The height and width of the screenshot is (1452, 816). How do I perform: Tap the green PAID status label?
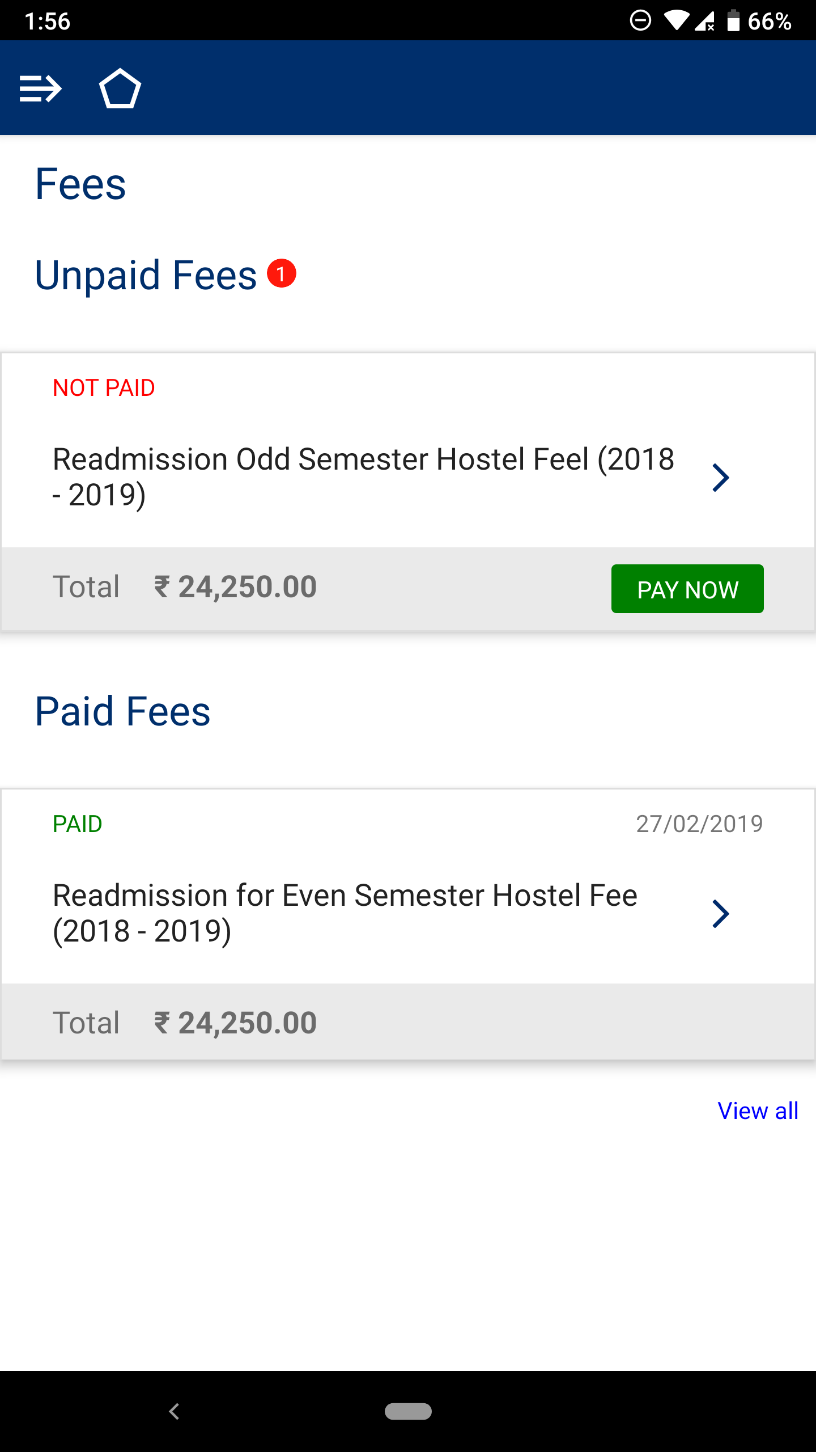(x=78, y=824)
